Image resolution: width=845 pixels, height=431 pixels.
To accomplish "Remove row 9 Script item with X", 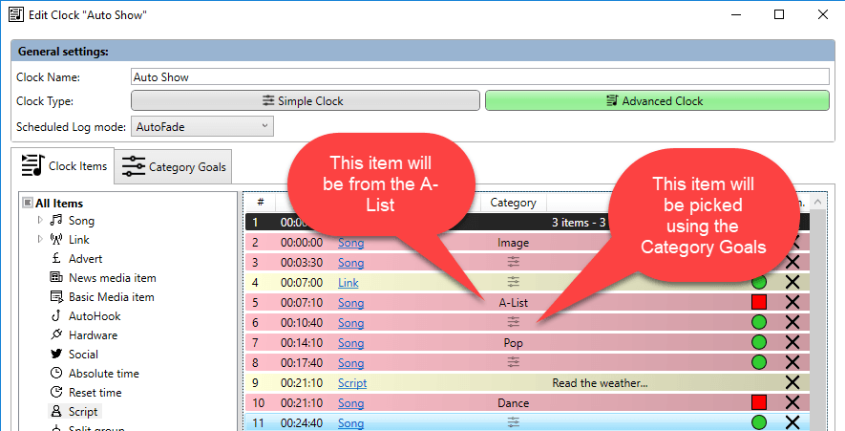I will pyautogui.click(x=792, y=383).
